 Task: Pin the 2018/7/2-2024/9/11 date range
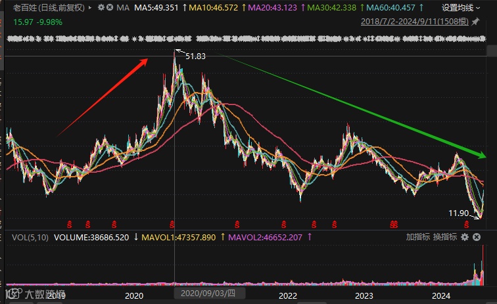point(475,22)
